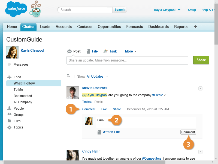Open the Show All Updates filter dropdown
The image size is (218, 164).
click(97, 77)
